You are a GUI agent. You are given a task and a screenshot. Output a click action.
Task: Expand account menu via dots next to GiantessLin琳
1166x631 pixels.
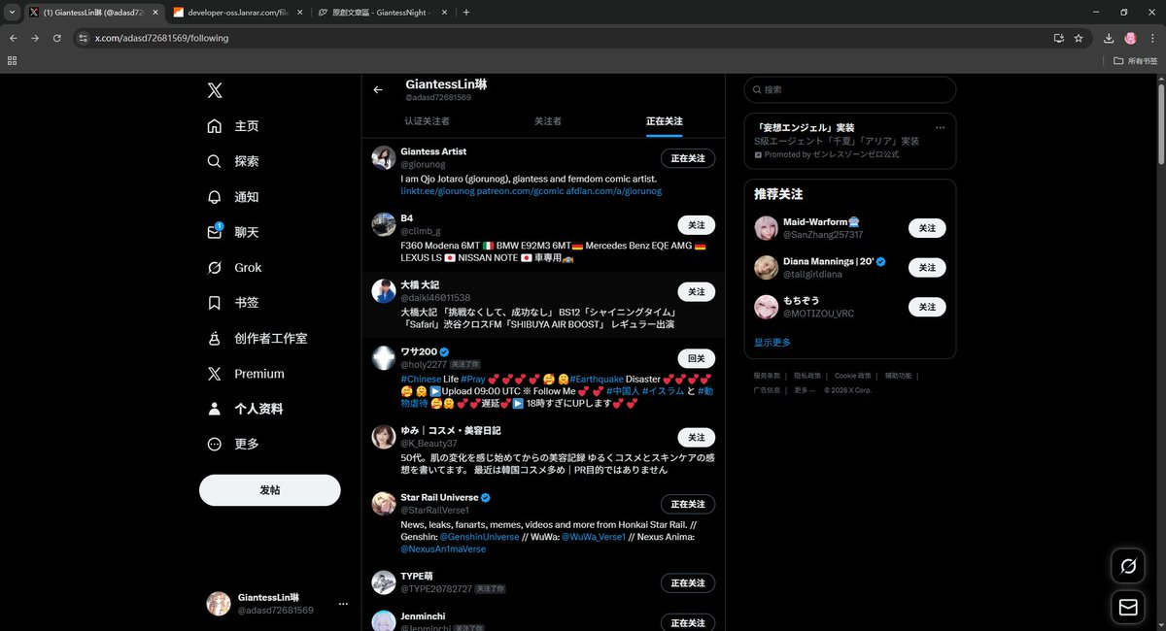coord(343,603)
